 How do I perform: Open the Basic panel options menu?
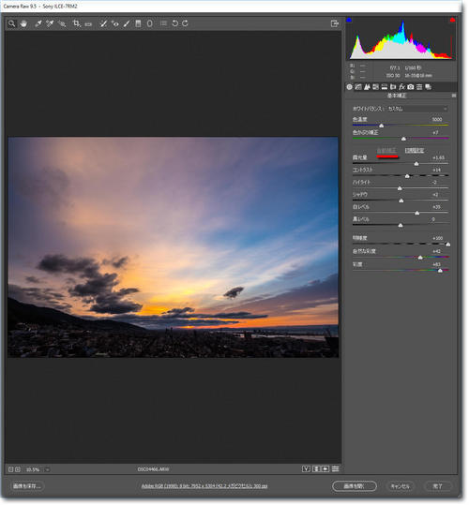click(454, 96)
